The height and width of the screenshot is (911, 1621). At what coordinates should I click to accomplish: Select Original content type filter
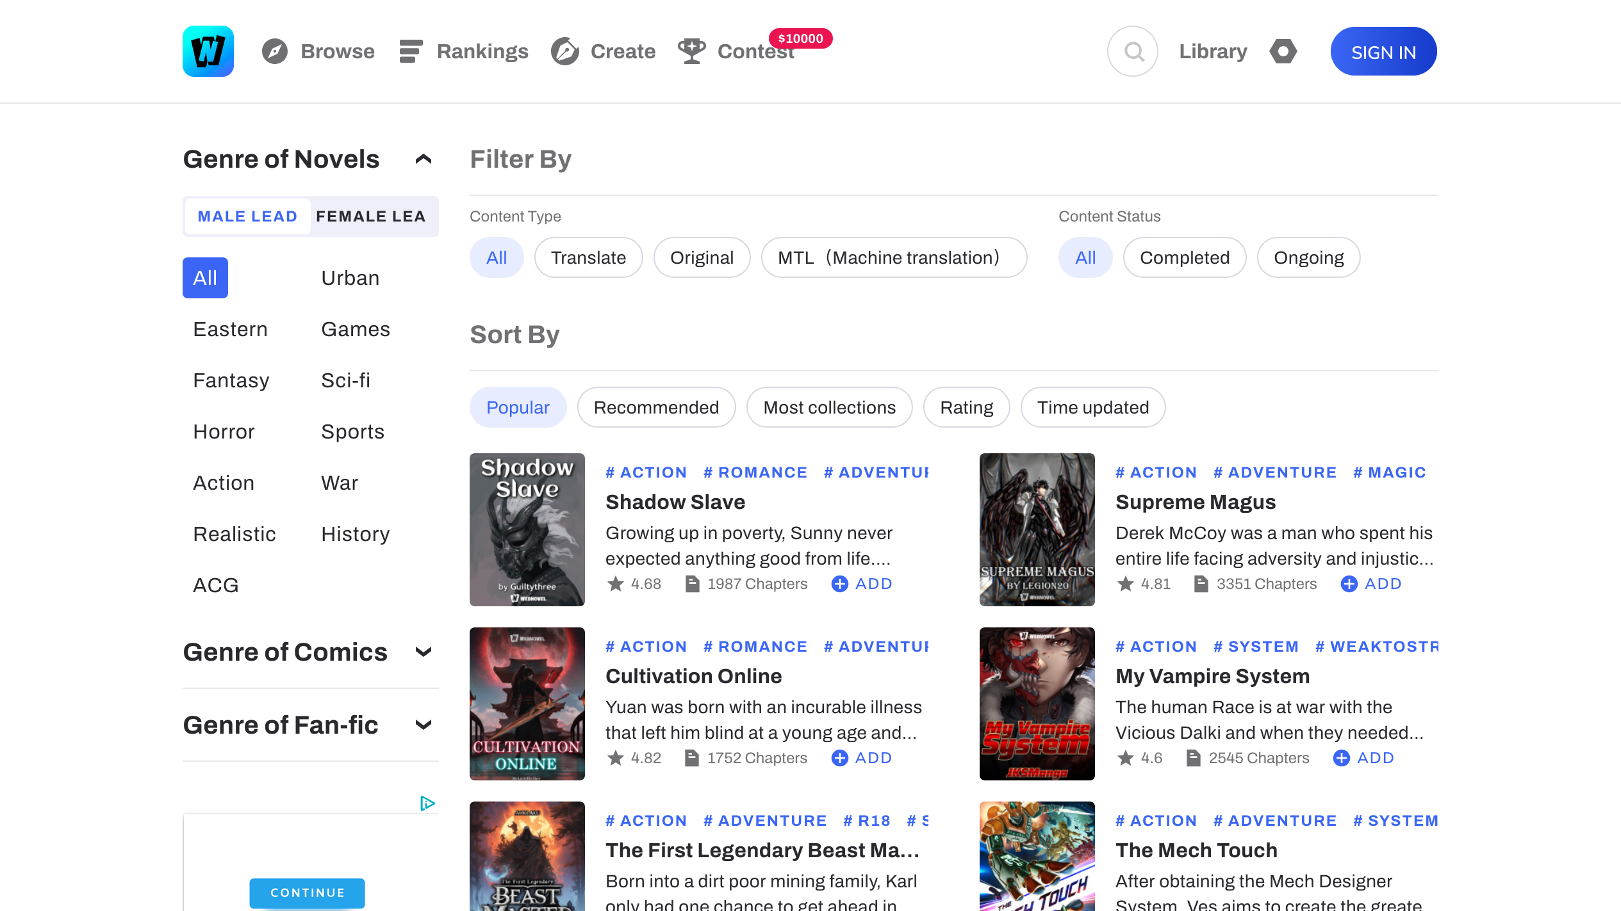[x=702, y=257]
